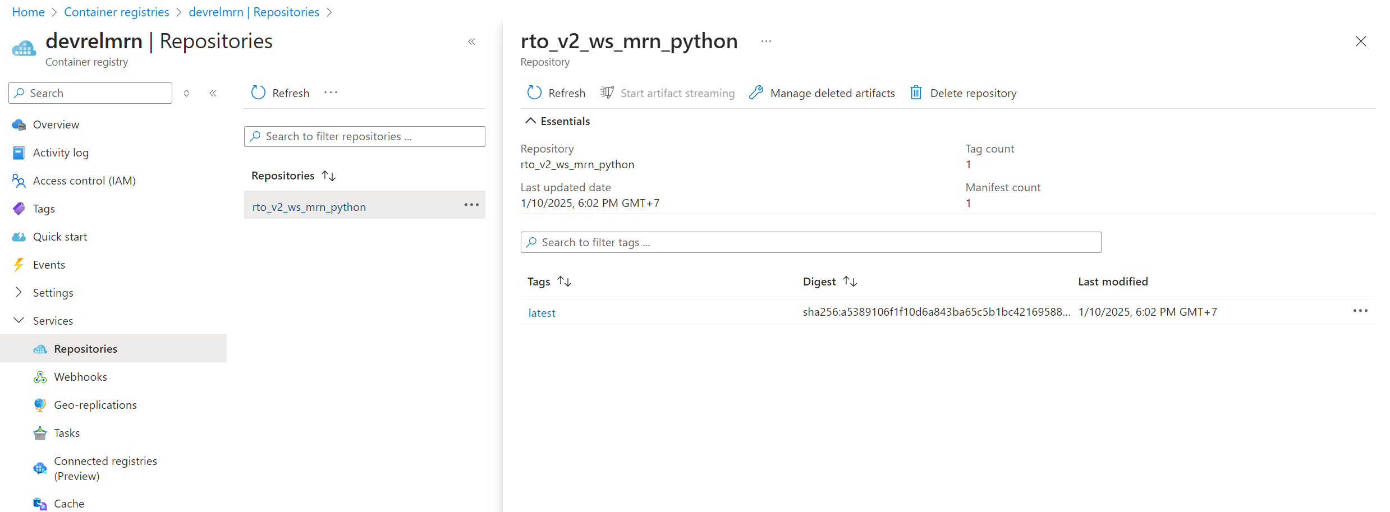Image resolution: width=1390 pixels, height=512 pixels.
Task: Go to devrelmrn | Repositories breadcrumb
Action: tap(254, 12)
